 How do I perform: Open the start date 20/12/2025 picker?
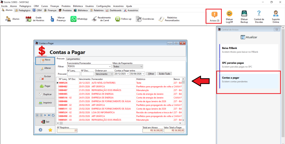coord(128,74)
